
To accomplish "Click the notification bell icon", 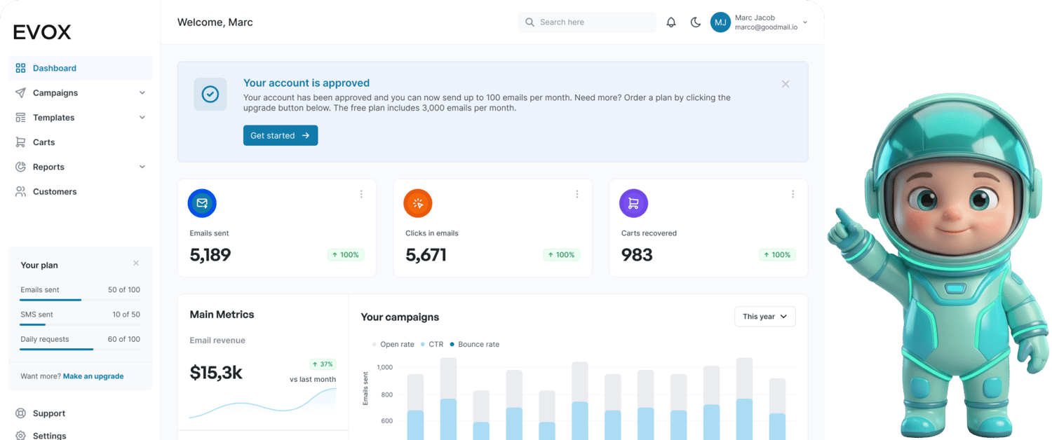I will 670,22.
